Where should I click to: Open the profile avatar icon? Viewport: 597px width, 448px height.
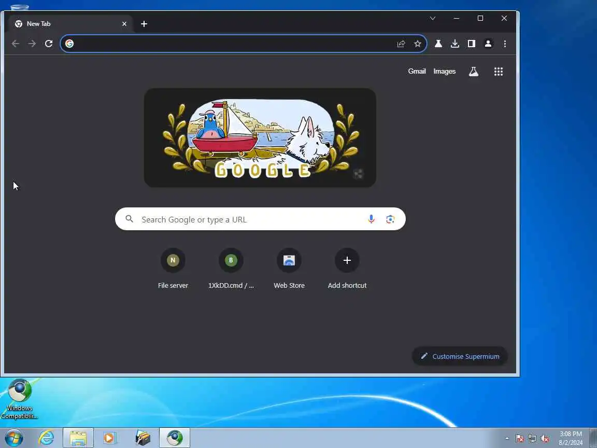click(x=488, y=44)
